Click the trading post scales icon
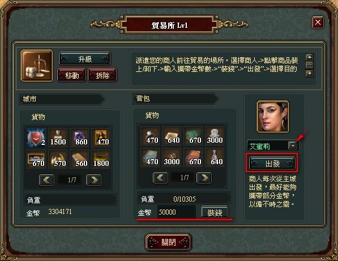 coord(37,66)
